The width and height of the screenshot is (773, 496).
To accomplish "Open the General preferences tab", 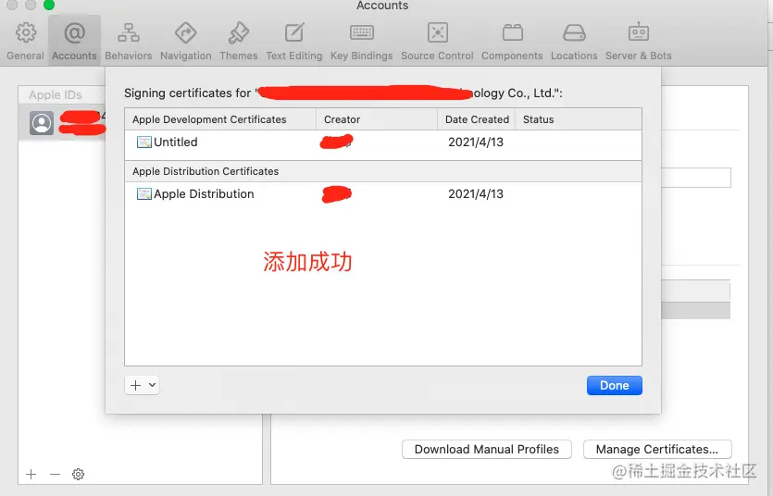I will point(25,42).
